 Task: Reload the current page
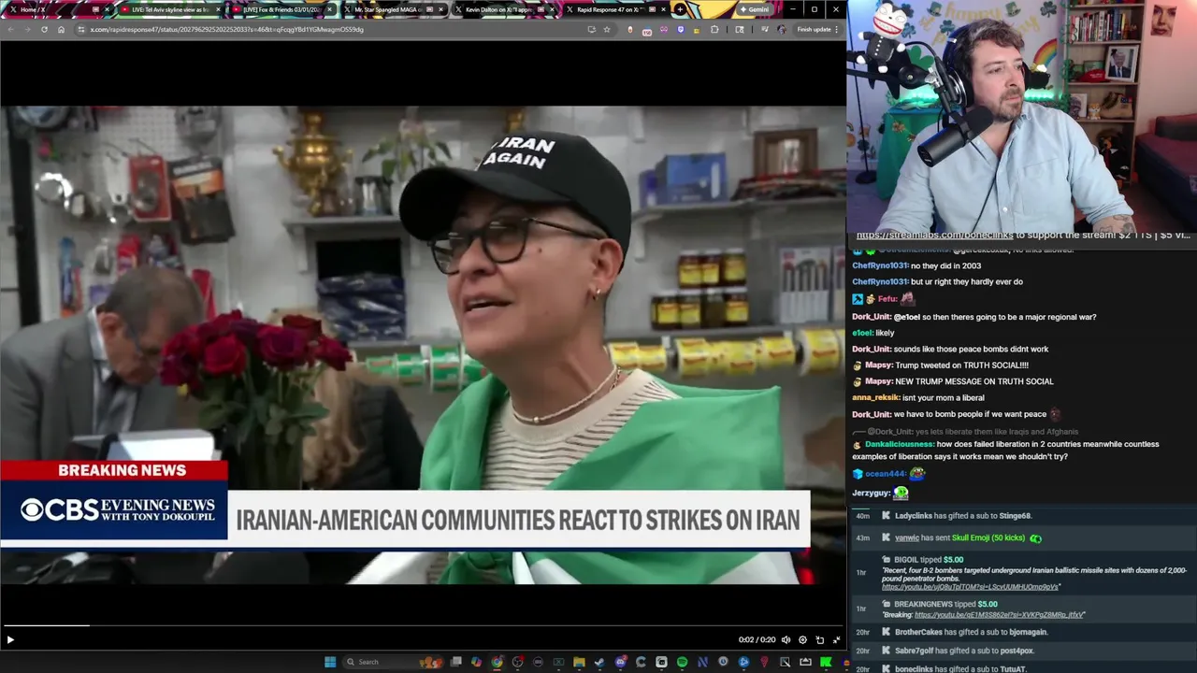pos(44,29)
